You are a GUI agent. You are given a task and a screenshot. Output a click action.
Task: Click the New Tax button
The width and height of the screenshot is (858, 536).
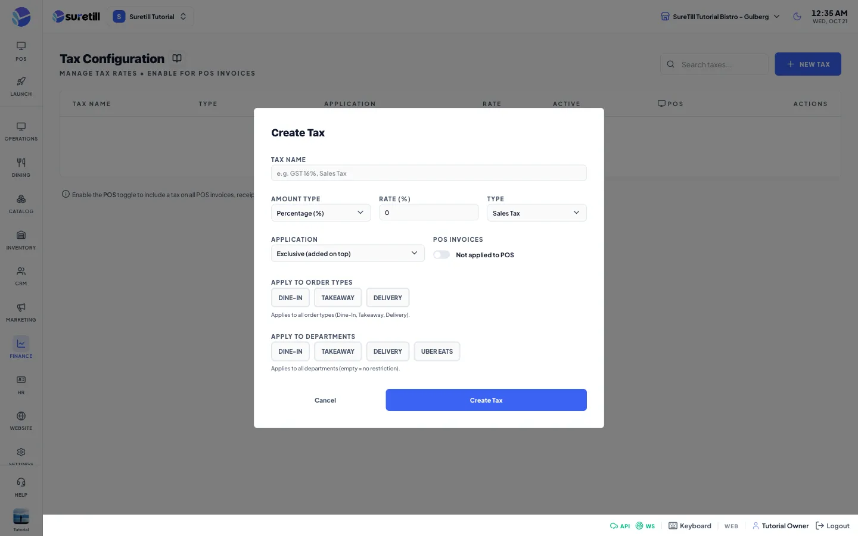pos(808,64)
